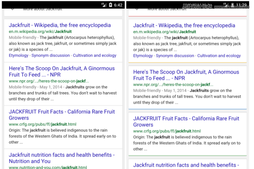Screen dimensions: 254x169
Task: Tap the www.nutrition-and-you.com URL in the 6:42 screenshot
Action: [x=48, y=167]
